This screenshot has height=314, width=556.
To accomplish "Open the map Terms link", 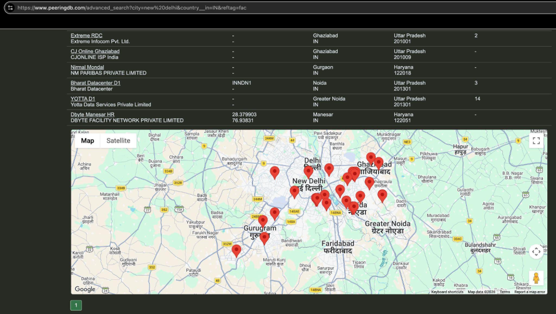I will [x=504, y=292].
